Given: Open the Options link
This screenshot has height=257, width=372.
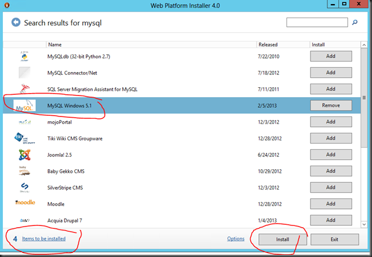Looking at the screenshot, I should point(236,239).
